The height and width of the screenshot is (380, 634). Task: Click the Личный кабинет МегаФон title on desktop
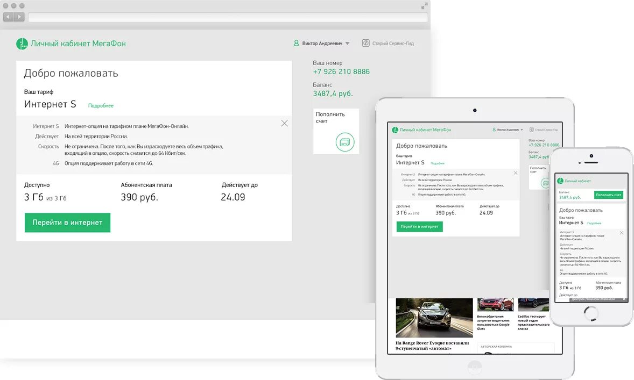pos(78,44)
